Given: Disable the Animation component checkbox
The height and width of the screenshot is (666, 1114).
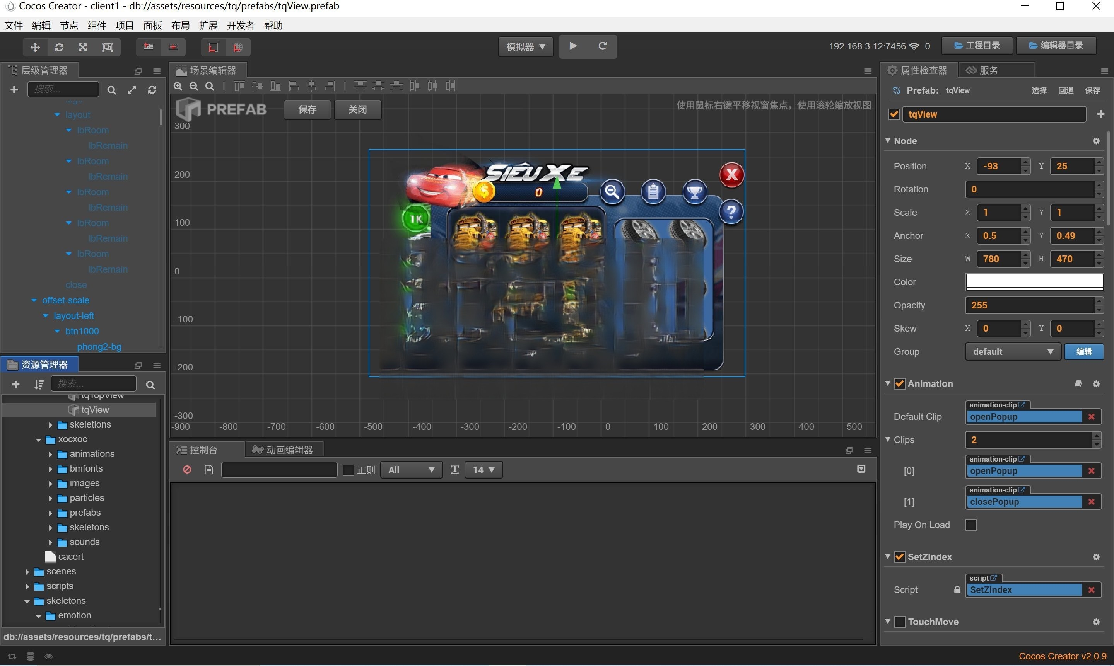Looking at the screenshot, I should (x=899, y=384).
